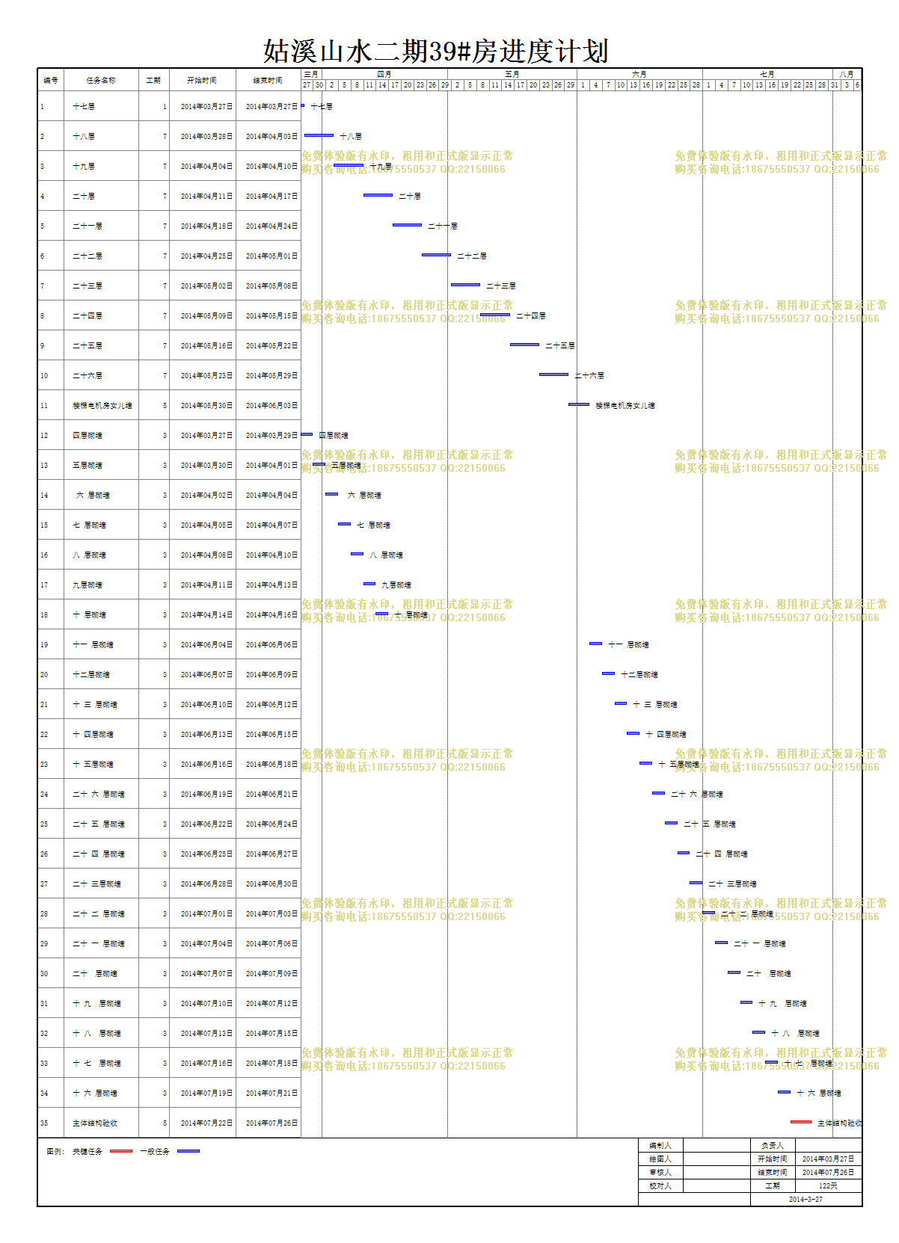This screenshot has width=899, height=1243.
Task: Click start date 2014年05月02日 in row 7
Action: pyautogui.click(x=206, y=286)
